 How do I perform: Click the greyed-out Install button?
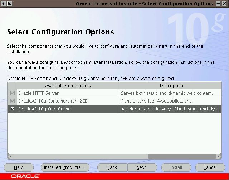coord(176,167)
